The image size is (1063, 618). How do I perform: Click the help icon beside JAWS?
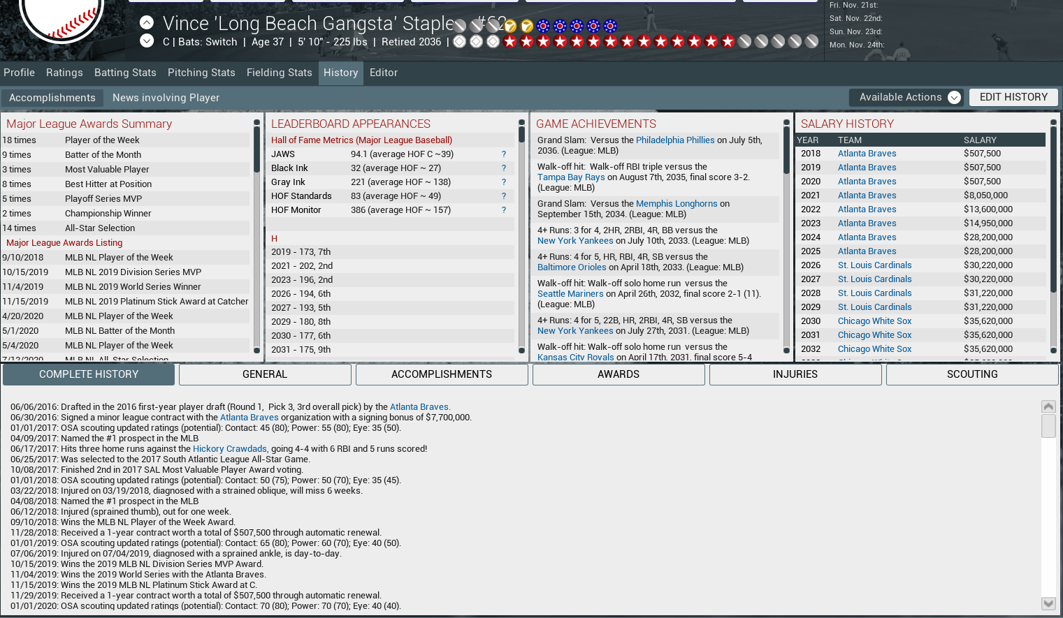(x=503, y=154)
